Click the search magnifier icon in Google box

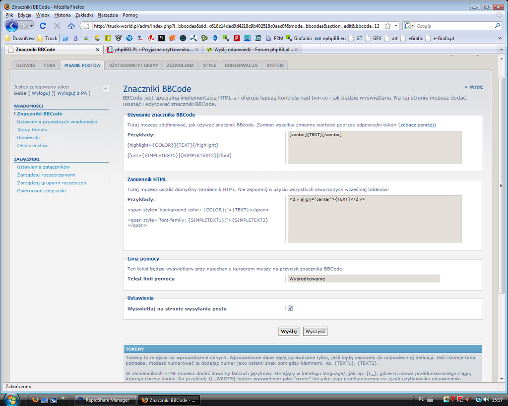498,26
